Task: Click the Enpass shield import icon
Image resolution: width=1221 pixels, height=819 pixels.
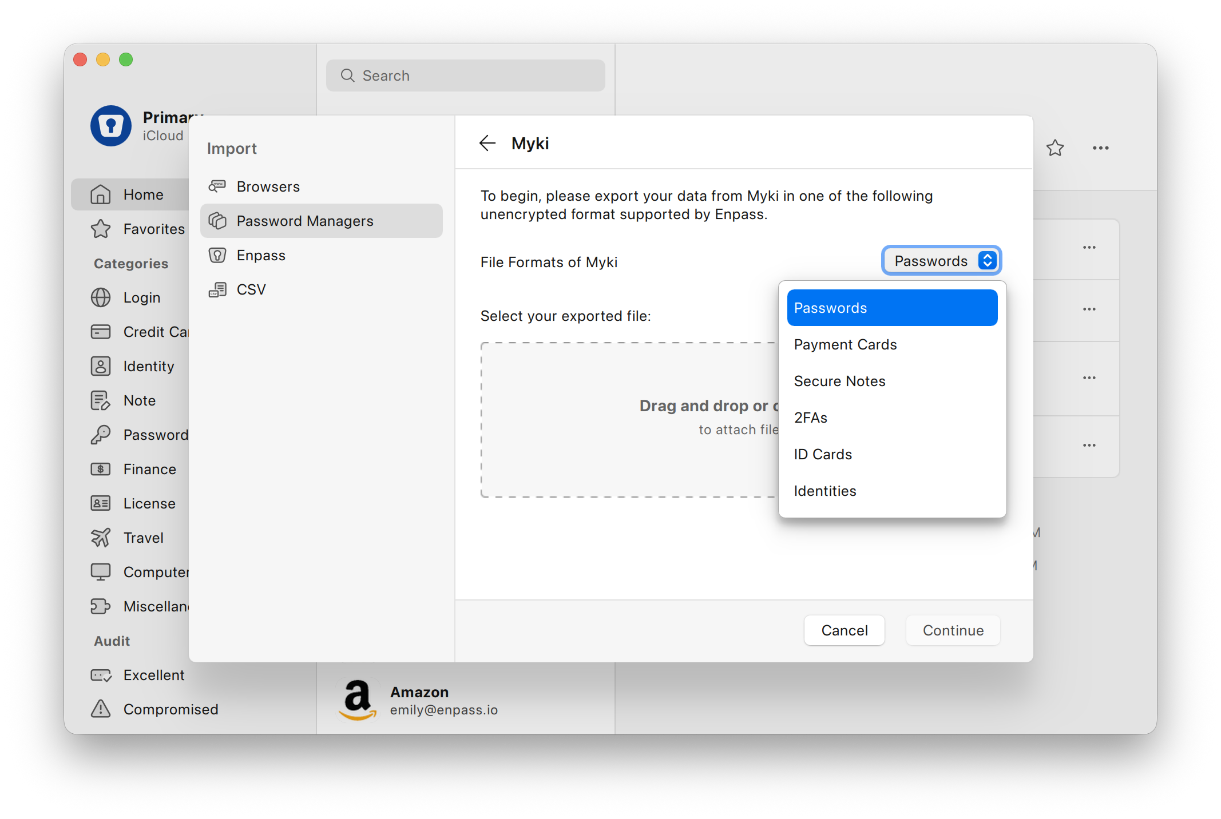Action: (217, 255)
